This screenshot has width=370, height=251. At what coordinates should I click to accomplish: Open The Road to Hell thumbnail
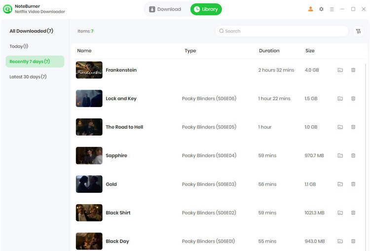point(89,127)
